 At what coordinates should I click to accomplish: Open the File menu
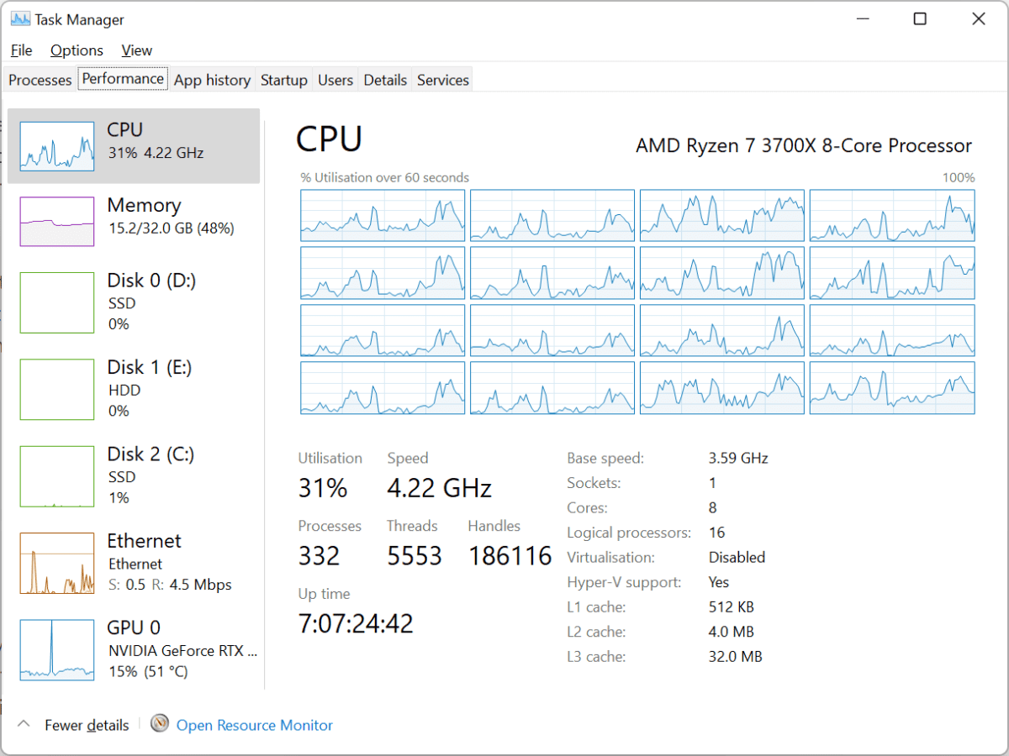tap(21, 50)
